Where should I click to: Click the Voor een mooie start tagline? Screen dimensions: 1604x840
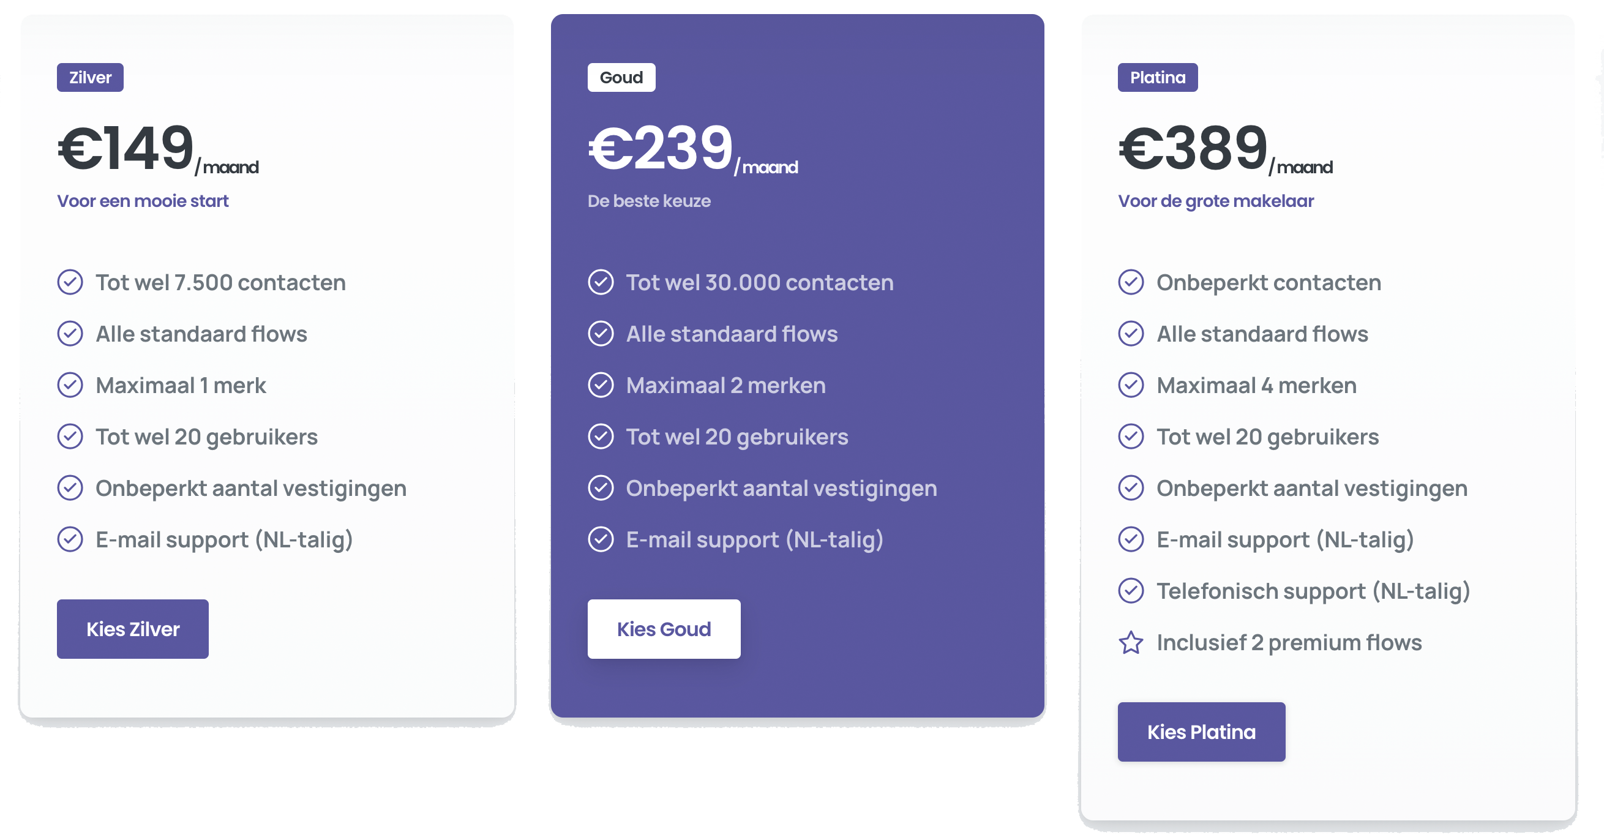143,201
